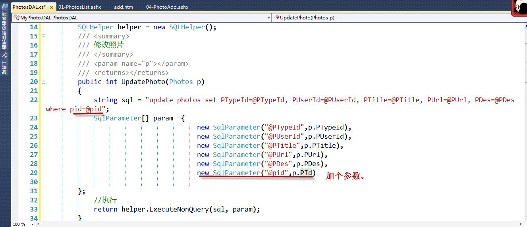Screen dimensions: 527x227
Task: Click the "public int UpdatePhoto" signature
Action: 121,82
